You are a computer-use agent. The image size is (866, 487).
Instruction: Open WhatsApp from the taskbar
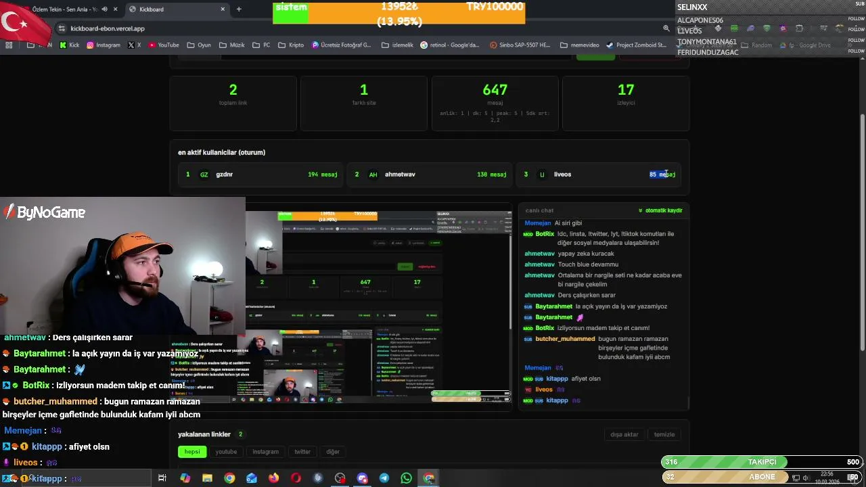point(406,478)
